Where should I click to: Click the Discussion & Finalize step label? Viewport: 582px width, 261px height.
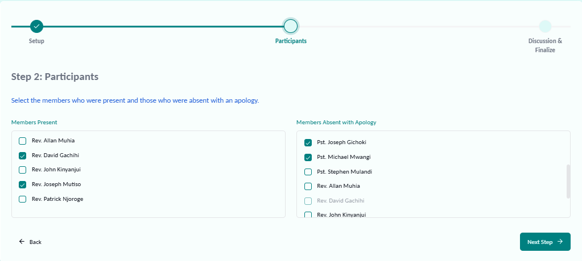(545, 45)
